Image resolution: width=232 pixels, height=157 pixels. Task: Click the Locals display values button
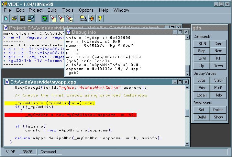click(202, 95)
